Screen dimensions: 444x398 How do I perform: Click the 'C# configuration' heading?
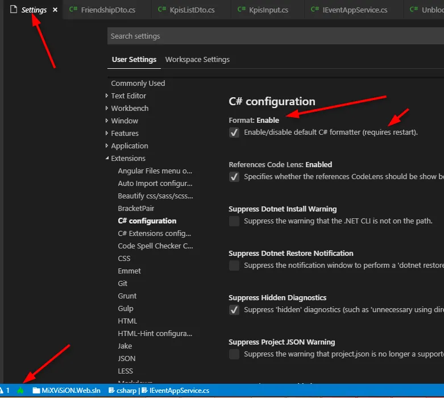[x=272, y=101]
